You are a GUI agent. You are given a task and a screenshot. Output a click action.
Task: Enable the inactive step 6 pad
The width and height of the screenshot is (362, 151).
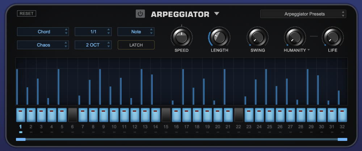tap(72, 115)
